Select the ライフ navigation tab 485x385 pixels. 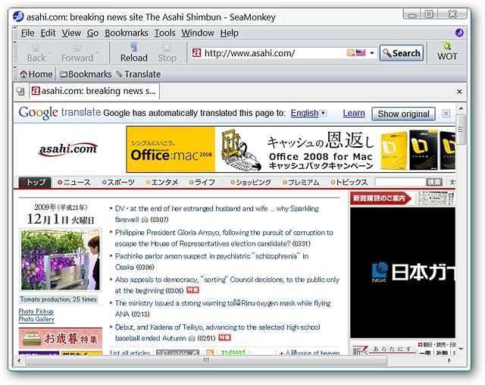coord(202,183)
